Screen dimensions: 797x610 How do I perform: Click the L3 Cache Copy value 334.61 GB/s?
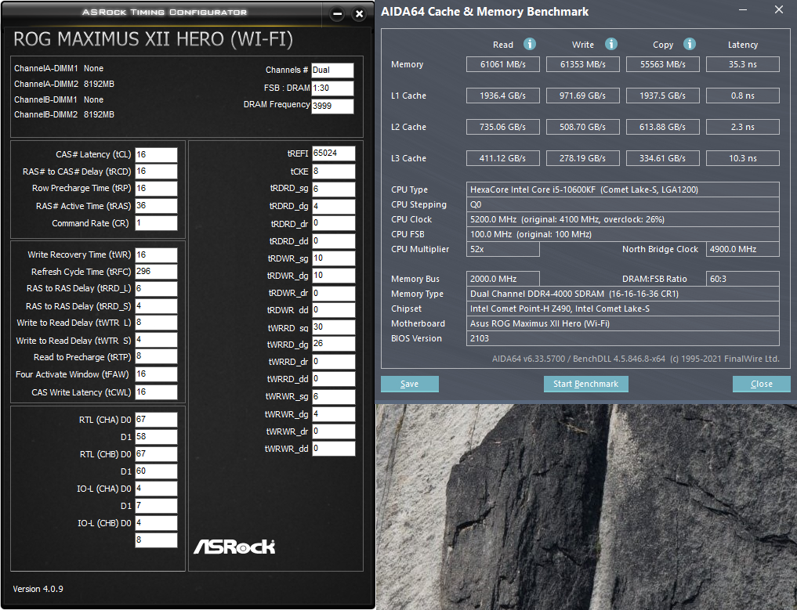(x=662, y=158)
